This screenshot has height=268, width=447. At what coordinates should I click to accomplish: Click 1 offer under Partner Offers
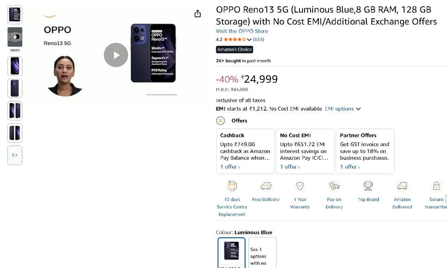point(350,167)
